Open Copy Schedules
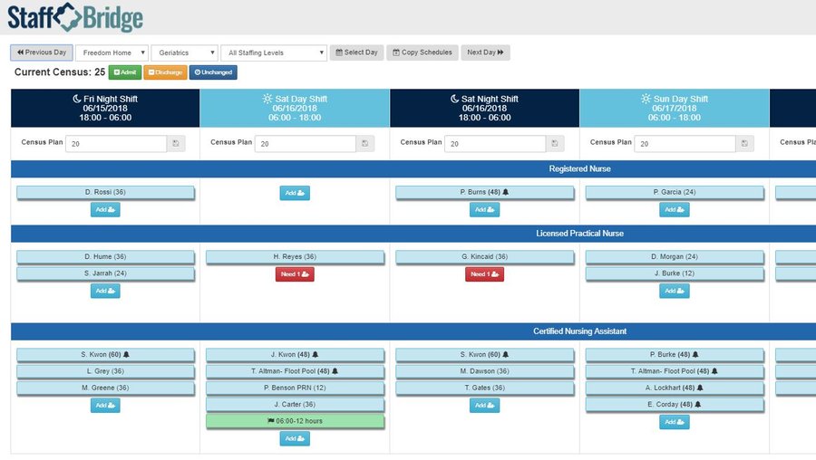Viewport: 816px width, 460px height. point(422,53)
